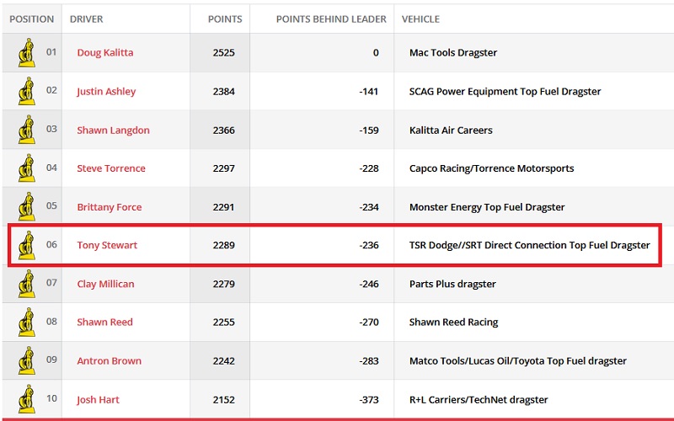Click the trophy icon for position 05
This screenshot has width=674, height=421.
pos(27,206)
